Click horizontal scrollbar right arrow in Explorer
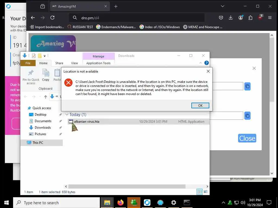This screenshot has height=208, width=278. pos(207,186)
